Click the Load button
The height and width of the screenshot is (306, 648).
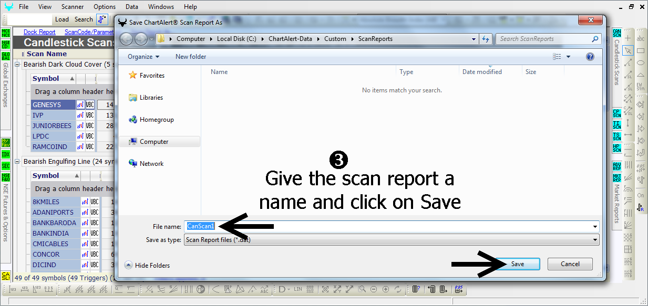click(62, 19)
